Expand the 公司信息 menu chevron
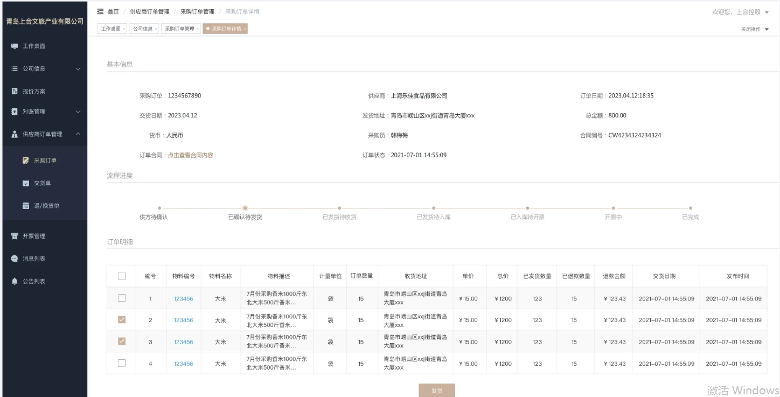The image size is (780, 397). pyautogui.click(x=78, y=69)
